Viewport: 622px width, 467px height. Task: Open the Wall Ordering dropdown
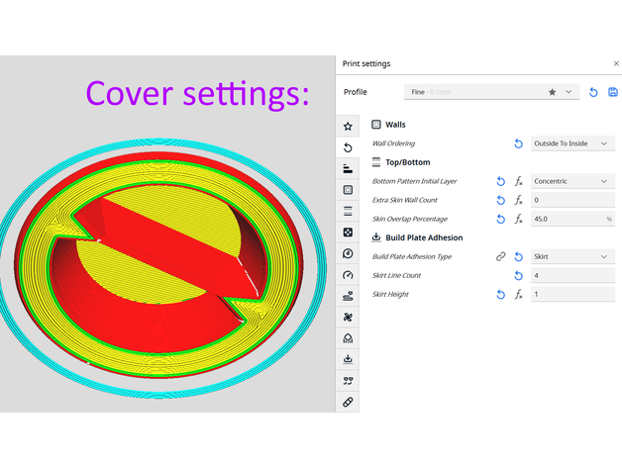click(572, 143)
